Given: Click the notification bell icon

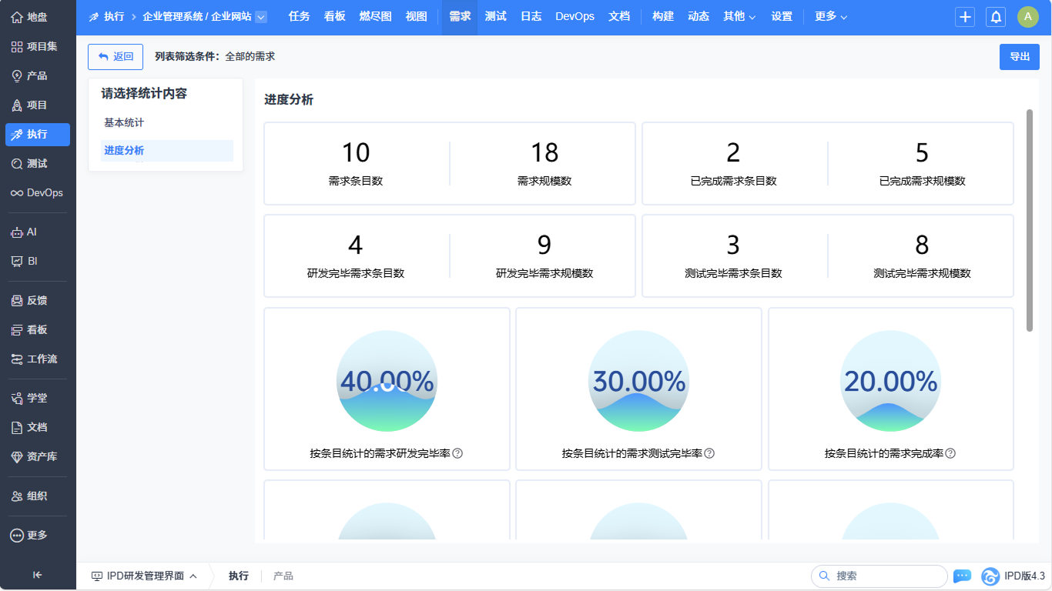Looking at the screenshot, I should (996, 17).
